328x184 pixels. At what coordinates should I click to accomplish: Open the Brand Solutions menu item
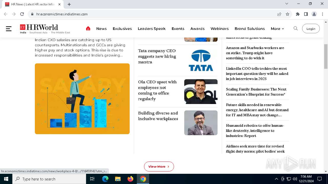[x=250, y=29]
